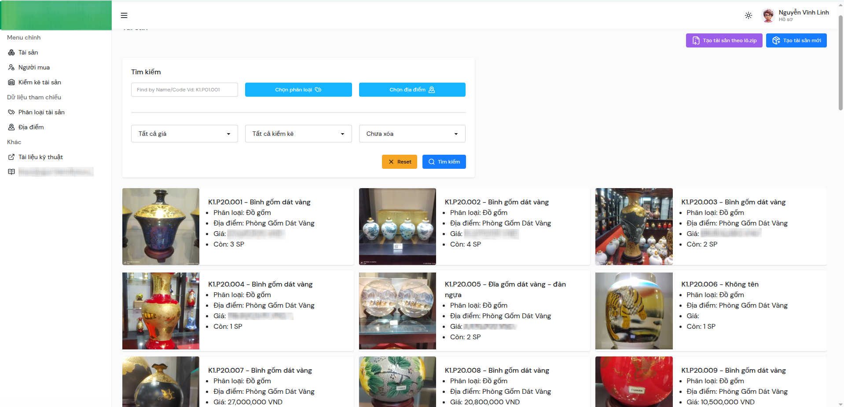
Task: Open Tài liệu kỹ thuật from the sidebar
Action: [x=40, y=157]
